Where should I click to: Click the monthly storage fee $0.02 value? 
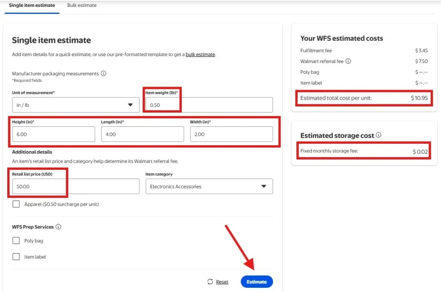tap(420, 151)
